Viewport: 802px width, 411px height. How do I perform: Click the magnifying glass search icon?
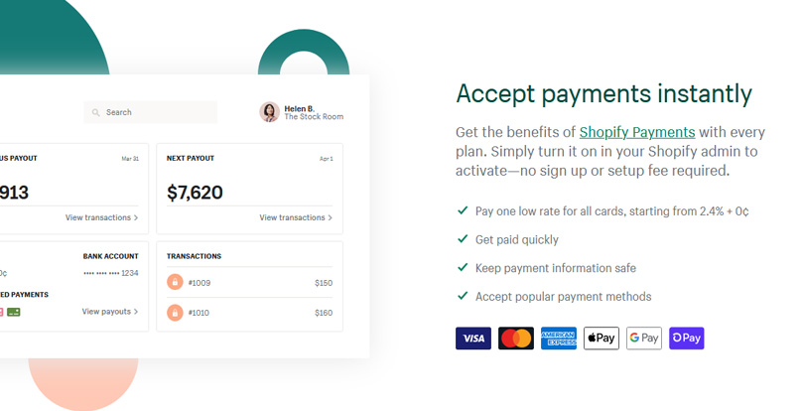click(x=96, y=112)
